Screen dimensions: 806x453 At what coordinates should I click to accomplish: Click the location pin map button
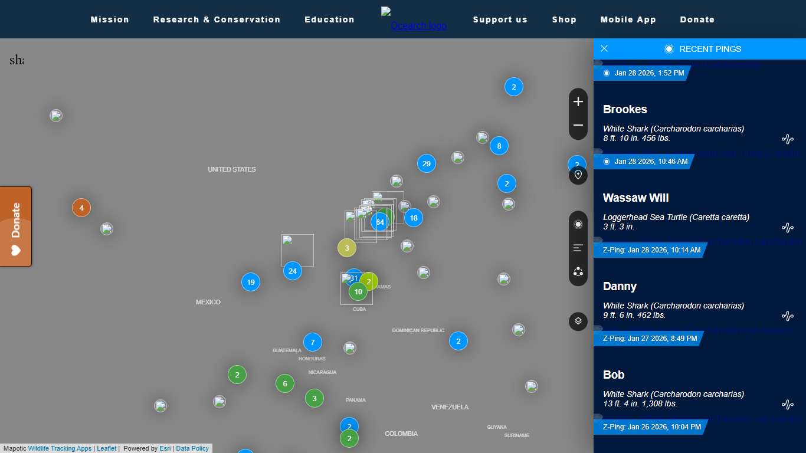click(578, 175)
